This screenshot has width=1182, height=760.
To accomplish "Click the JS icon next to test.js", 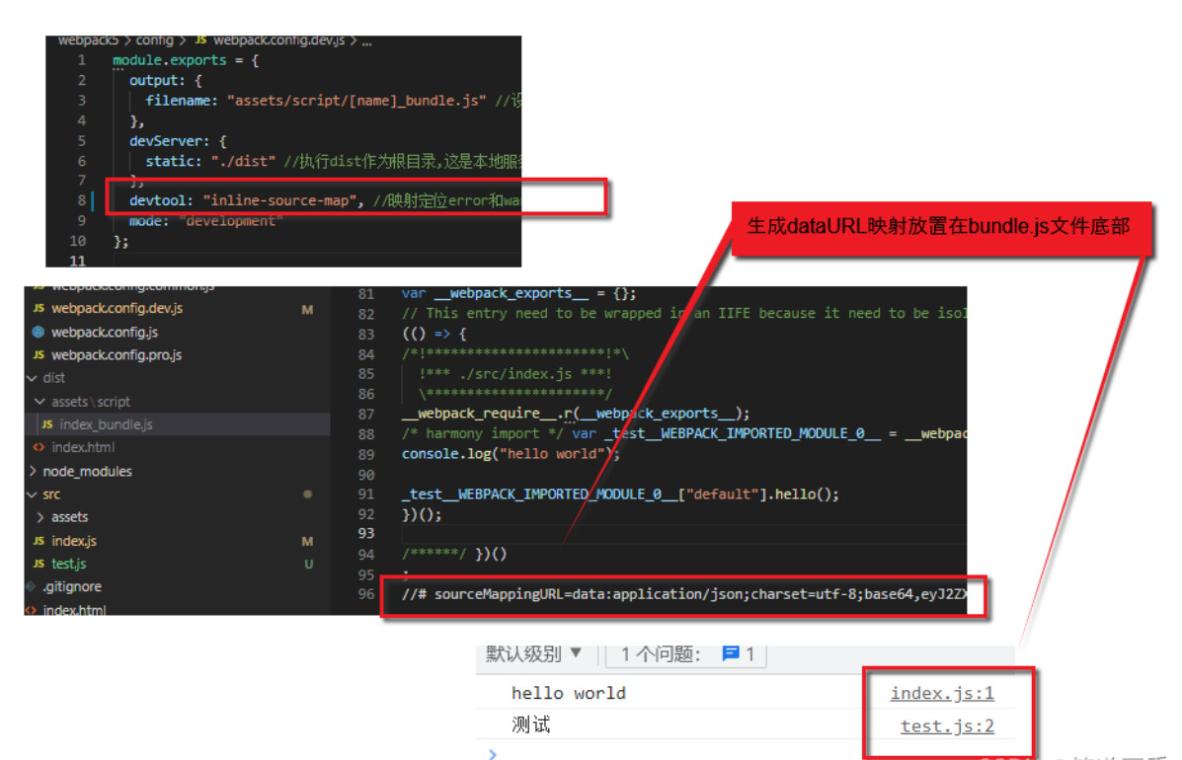I will (x=39, y=564).
